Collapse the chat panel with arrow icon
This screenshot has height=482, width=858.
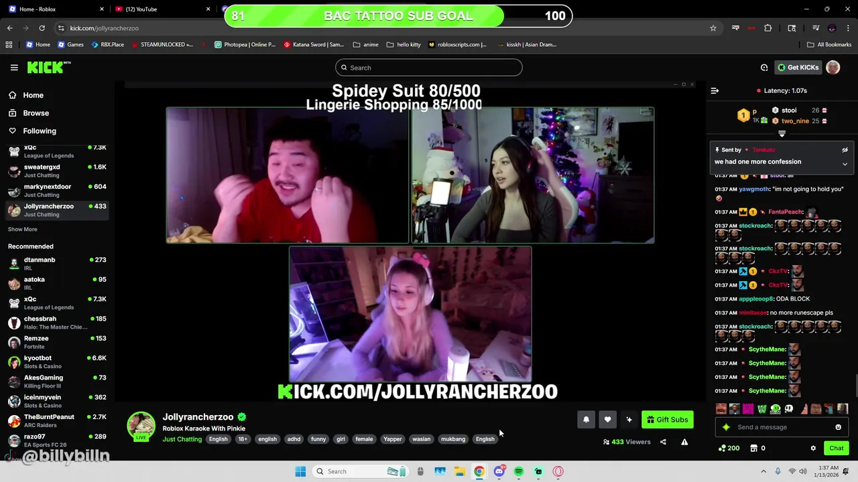715,90
